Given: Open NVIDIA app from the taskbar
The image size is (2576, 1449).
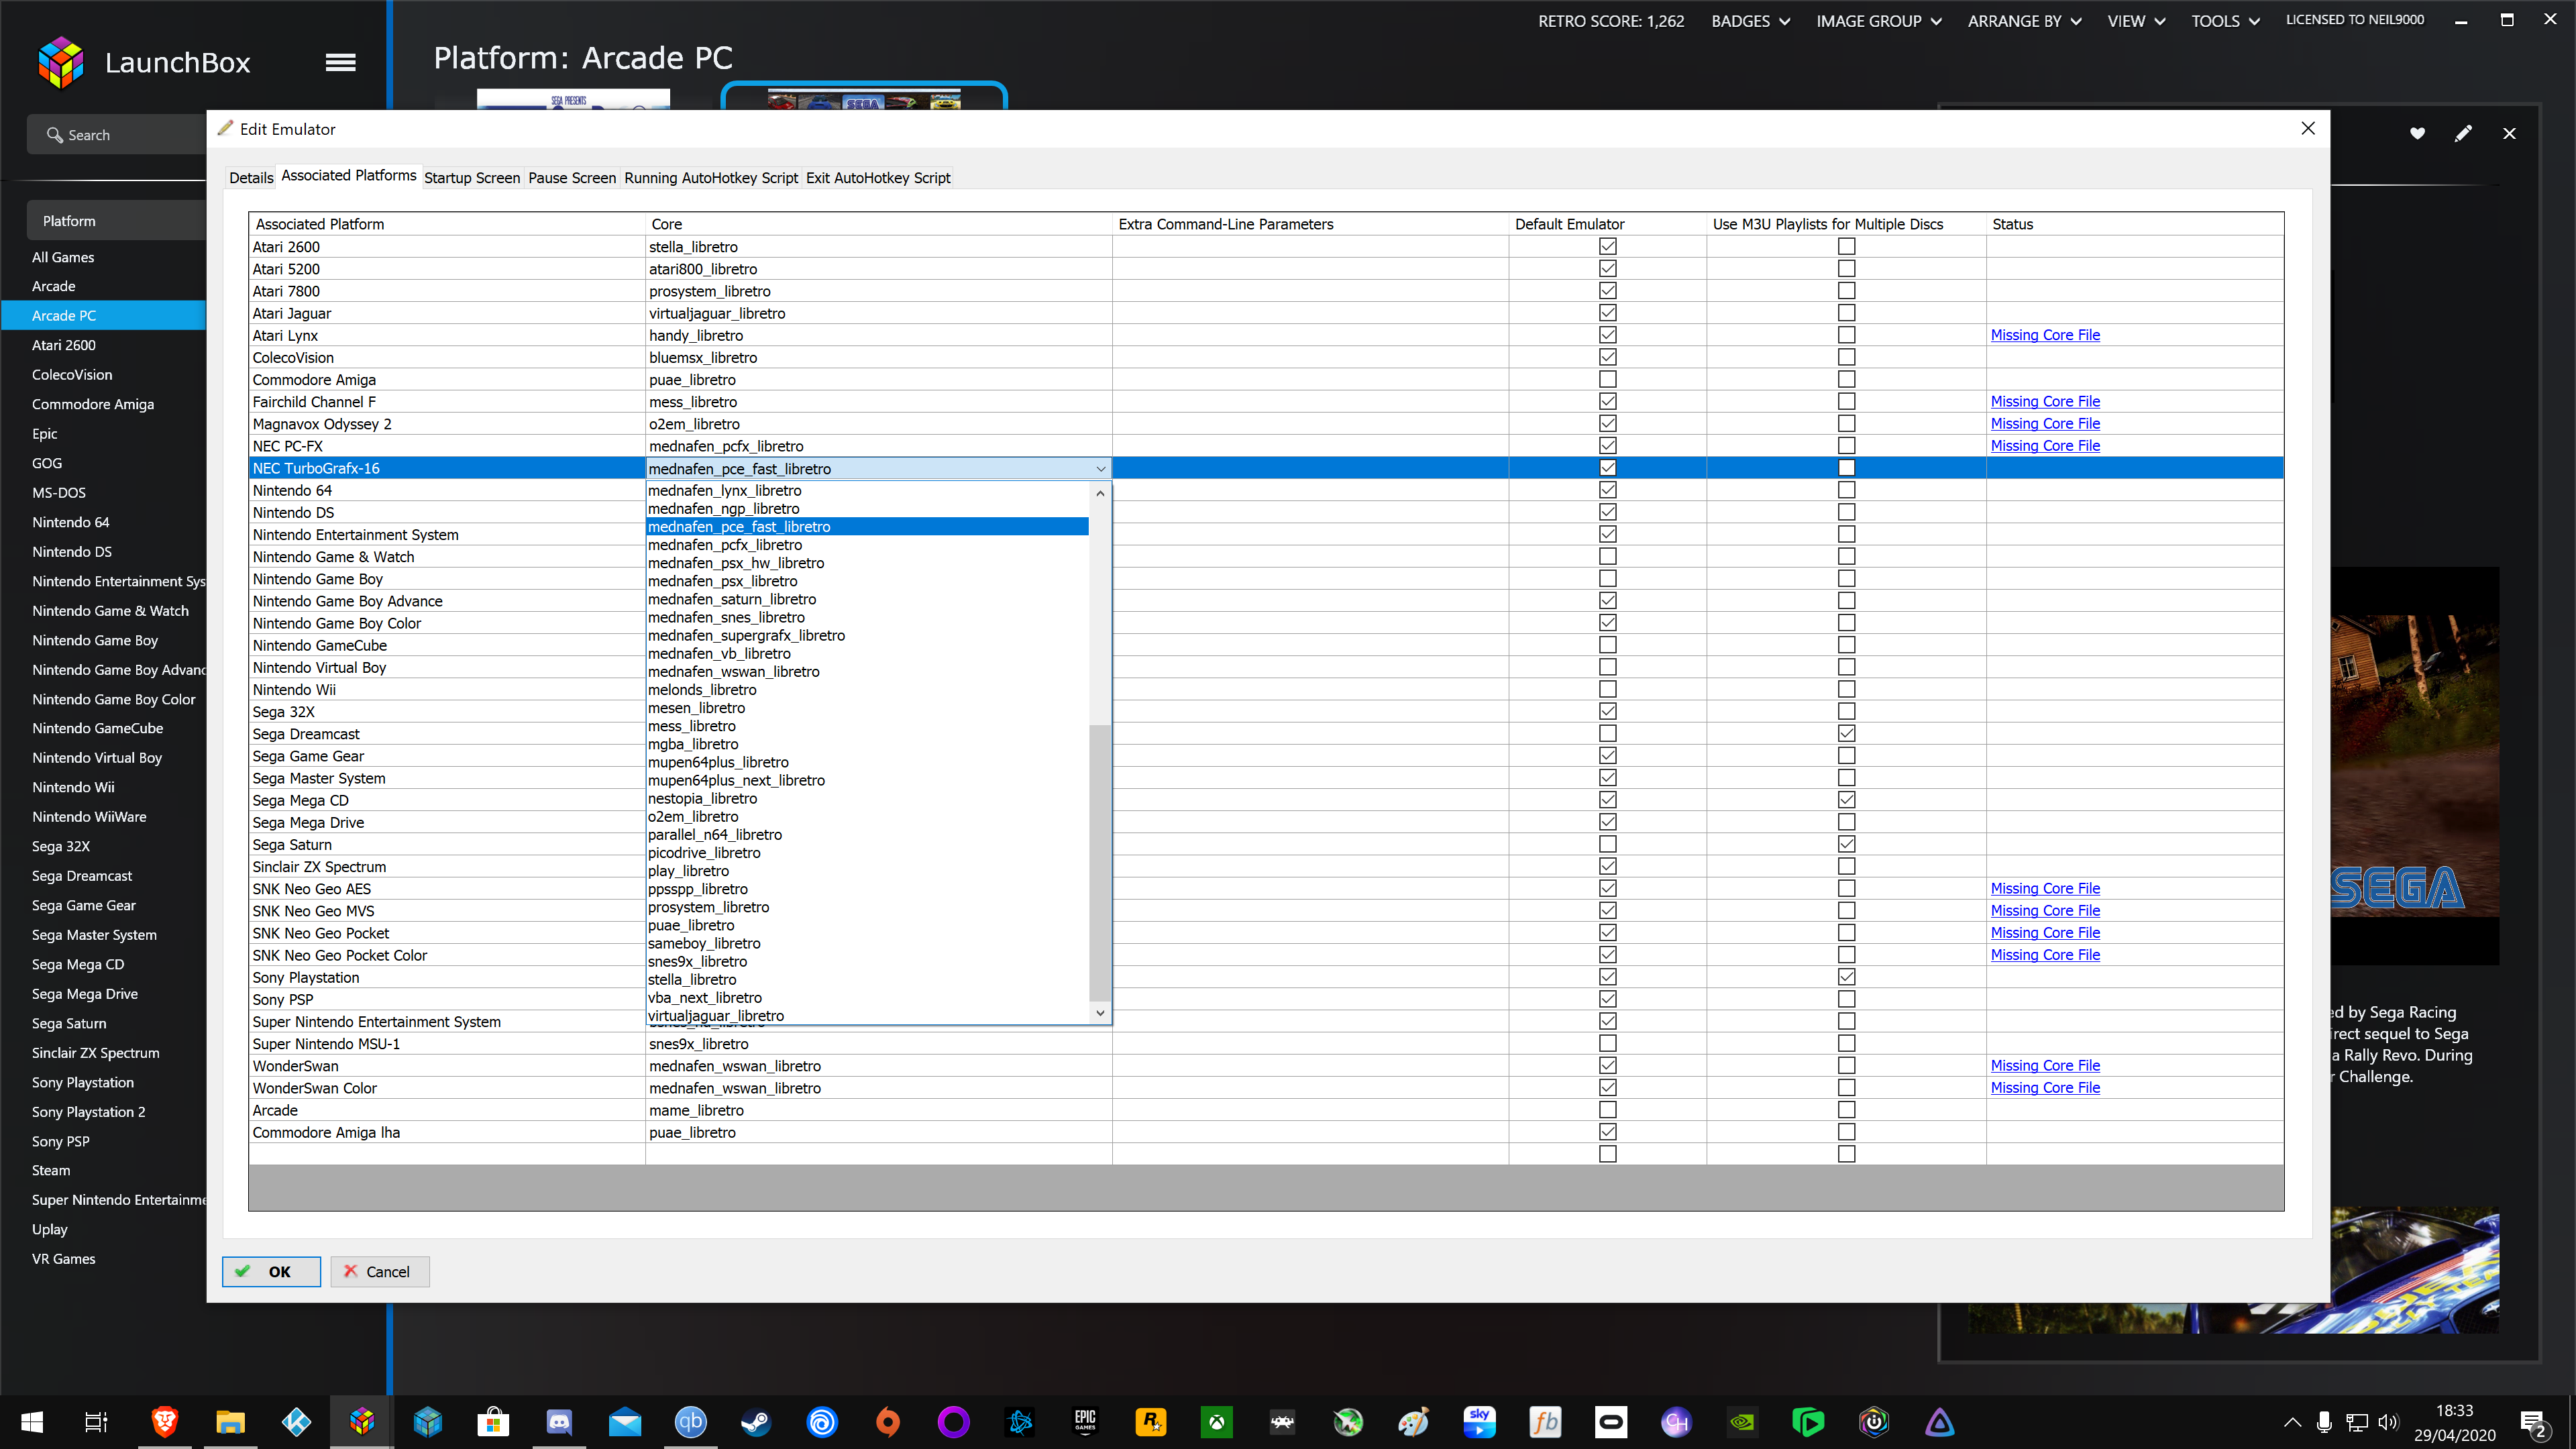Looking at the screenshot, I should pyautogui.click(x=1743, y=1422).
